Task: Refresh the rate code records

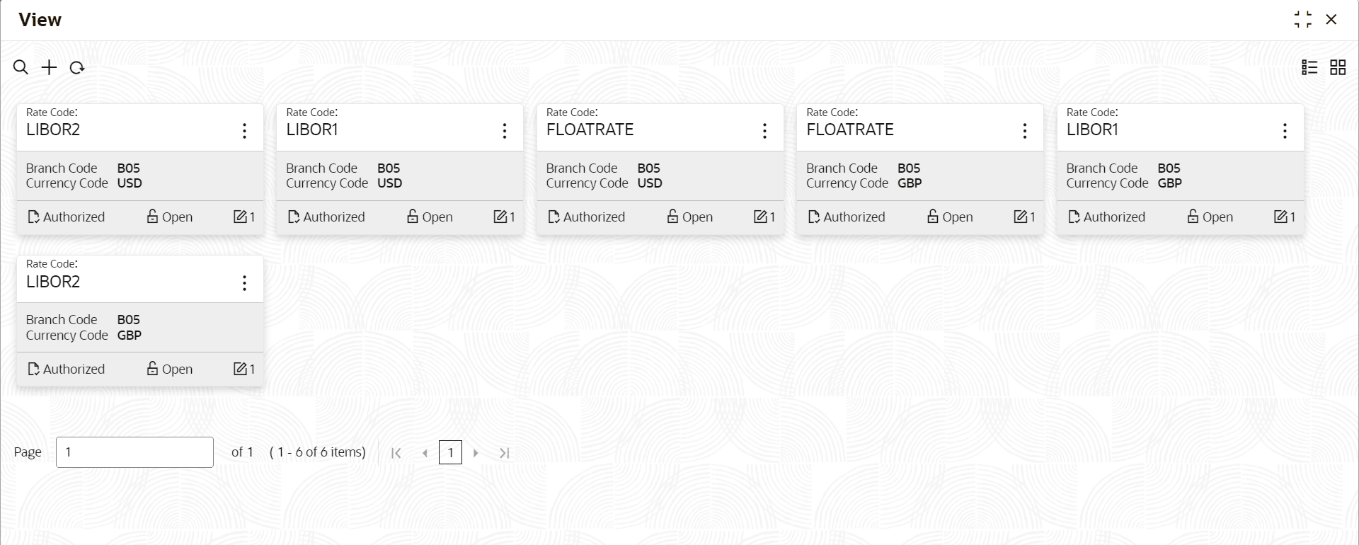Action: [x=76, y=67]
